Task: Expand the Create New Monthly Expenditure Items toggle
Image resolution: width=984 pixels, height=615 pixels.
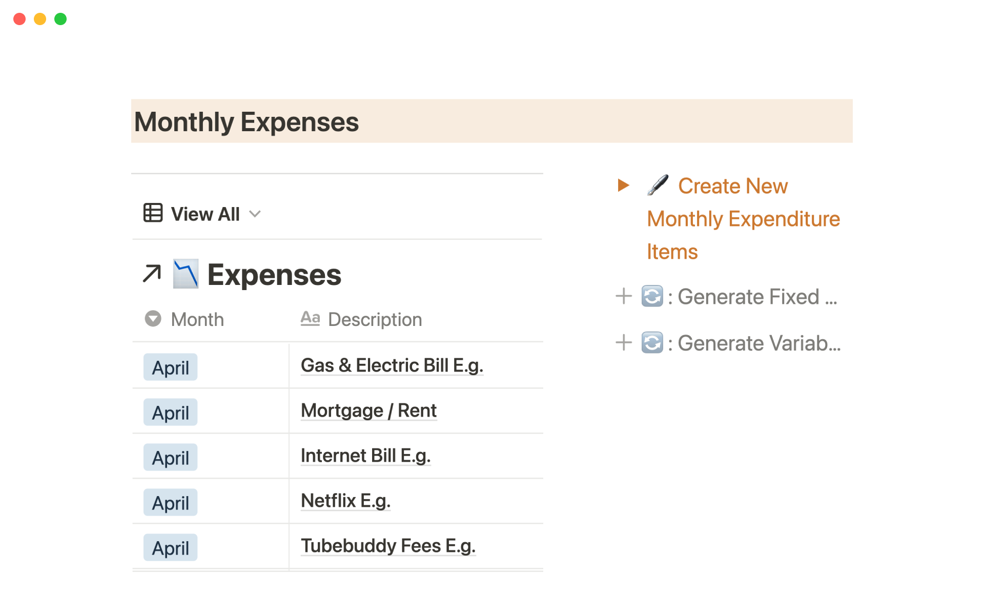Action: click(623, 185)
